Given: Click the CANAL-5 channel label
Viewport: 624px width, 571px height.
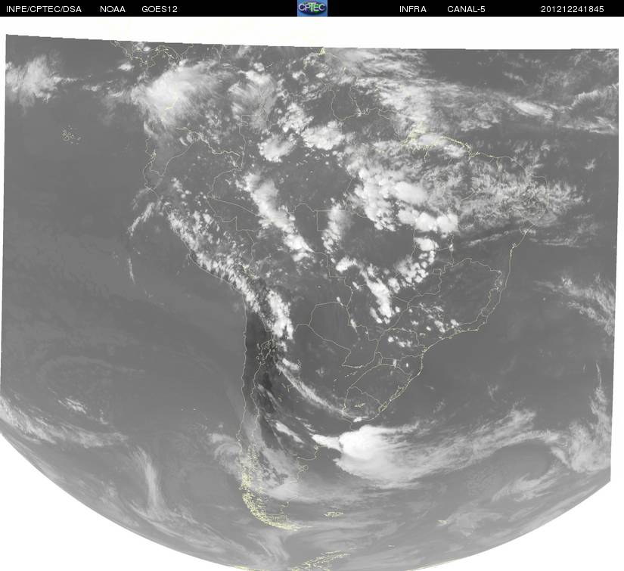Looking at the screenshot, I should (x=466, y=9).
